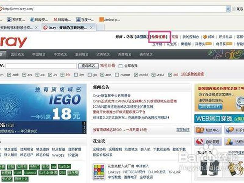Click the 下载花生壳 link
This screenshot has height=183, width=244.
pyautogui.click(x=162, y=149)
